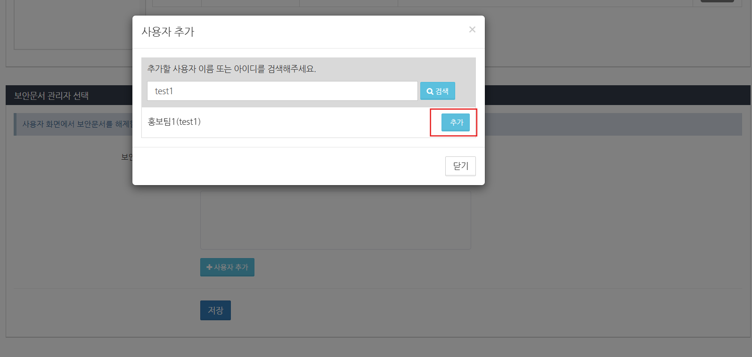
Task: Click the 추가할 사용자 이름 instruction text
Action: 231,69
